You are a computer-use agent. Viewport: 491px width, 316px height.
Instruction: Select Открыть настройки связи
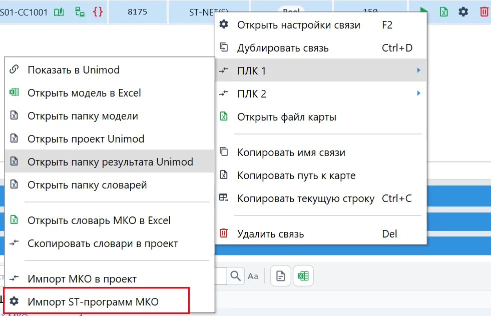321,24
